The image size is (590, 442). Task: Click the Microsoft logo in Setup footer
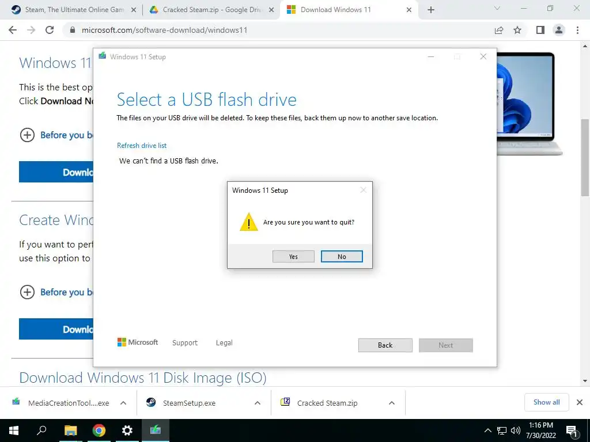coord(138,342)
